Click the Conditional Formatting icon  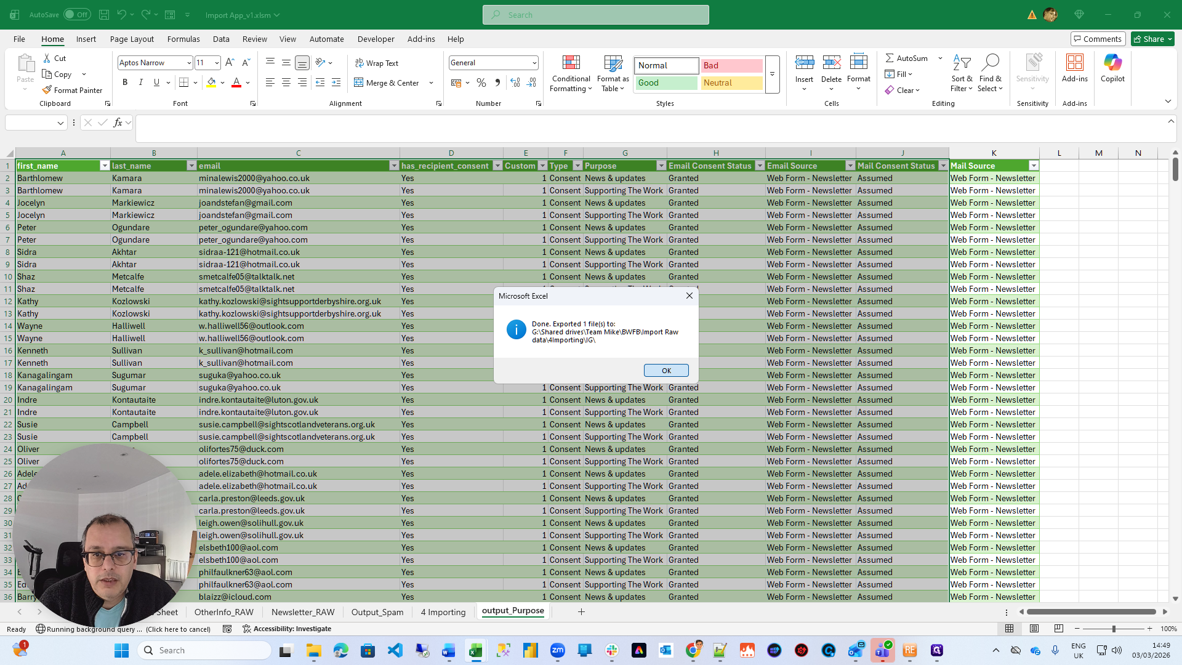click(571, 63)
